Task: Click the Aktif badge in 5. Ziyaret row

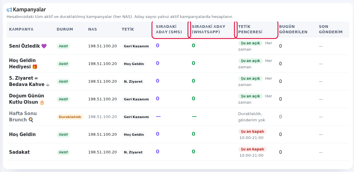Action: 63,82
